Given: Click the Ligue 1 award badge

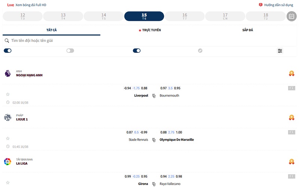Looking at the screenshot, I should point(292,117).
